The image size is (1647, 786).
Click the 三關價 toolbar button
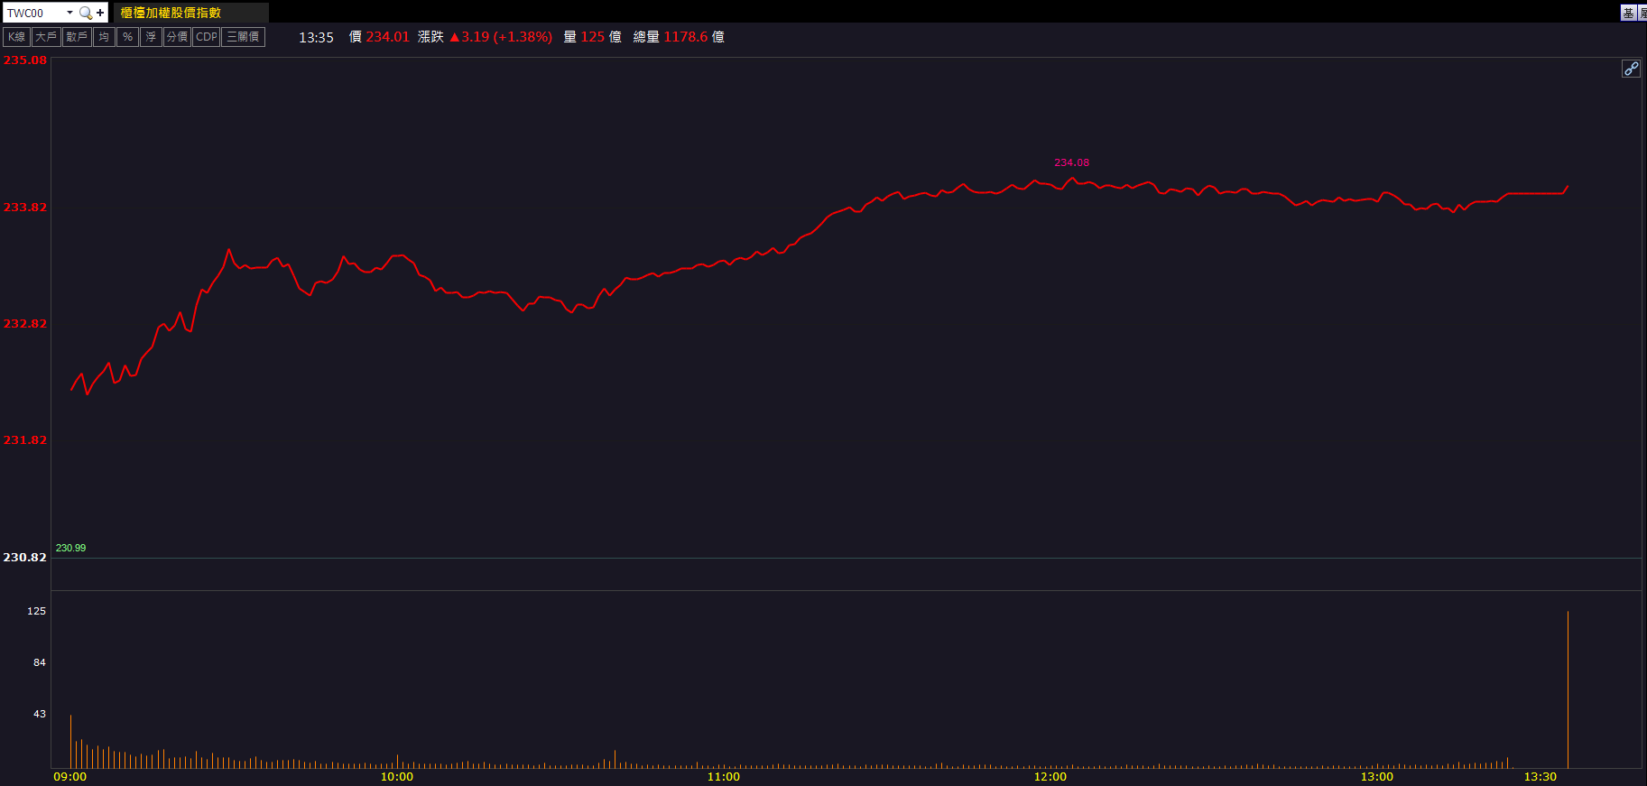pyautogui.click(x=243, y=37)
